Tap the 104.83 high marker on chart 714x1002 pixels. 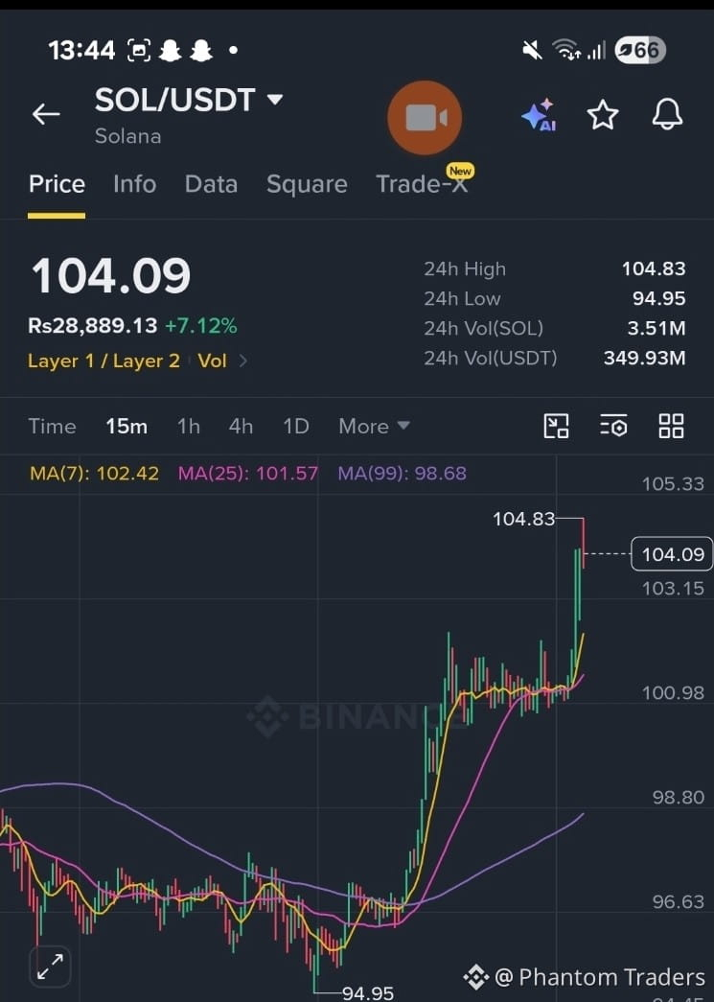(523, 519)
